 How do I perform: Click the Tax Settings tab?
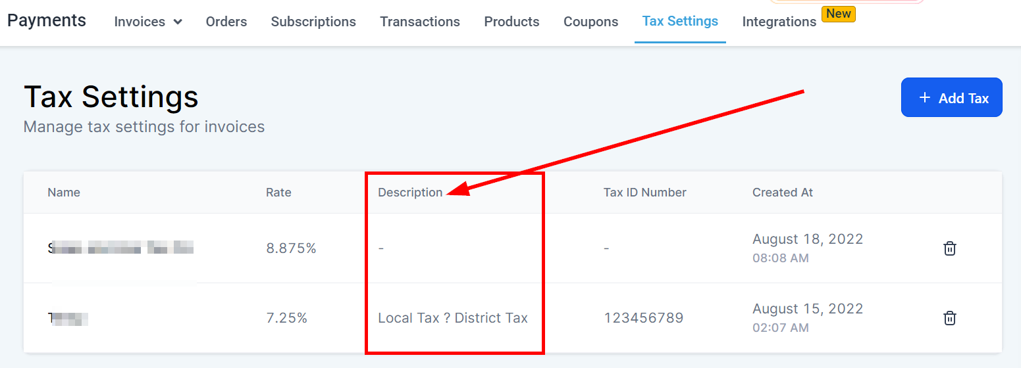click(x=680, y=21)
